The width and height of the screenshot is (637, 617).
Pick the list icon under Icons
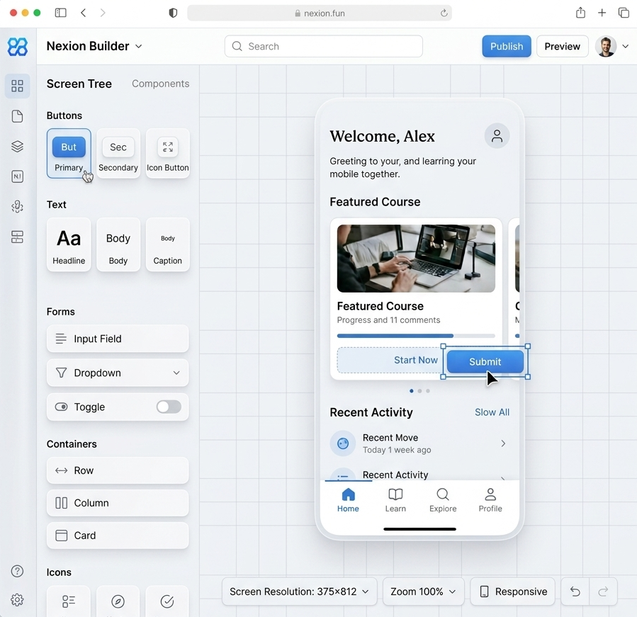point(69,601)
